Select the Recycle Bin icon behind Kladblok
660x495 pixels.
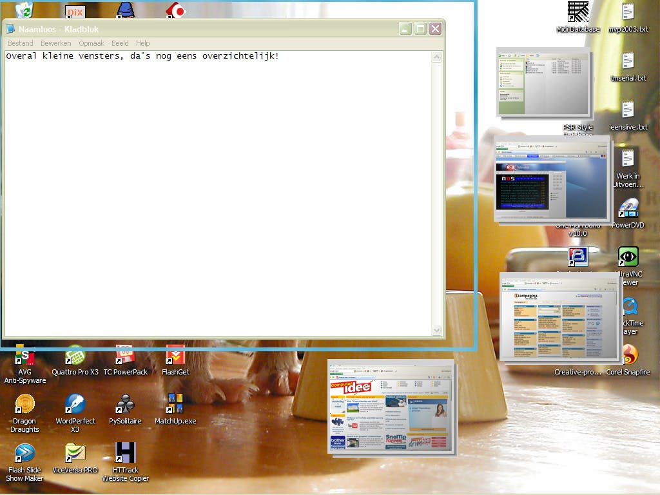[24, 9]
